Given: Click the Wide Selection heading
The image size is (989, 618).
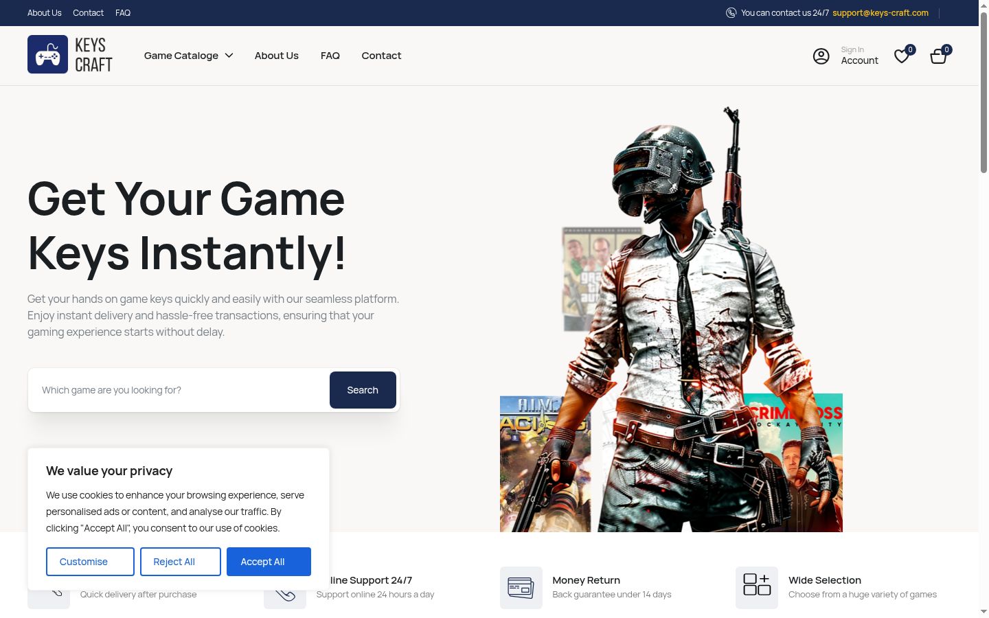Looking at the screenshot, I should click(x=825, y=580).
